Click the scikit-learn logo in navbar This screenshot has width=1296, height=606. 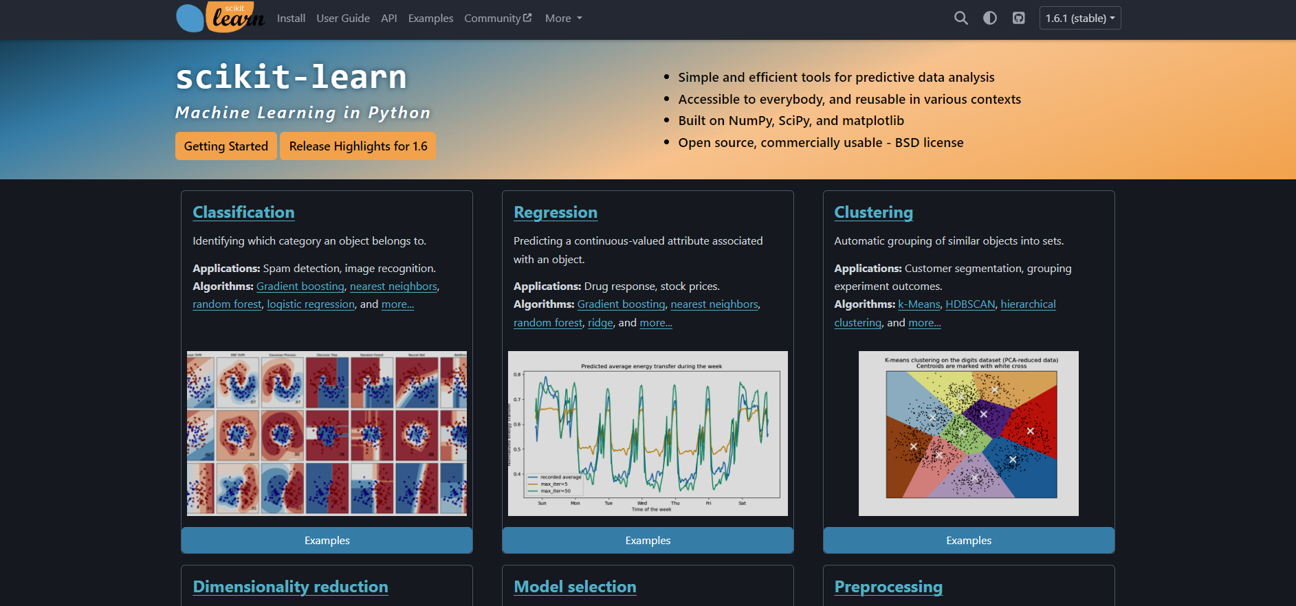[x=220, y=18]
